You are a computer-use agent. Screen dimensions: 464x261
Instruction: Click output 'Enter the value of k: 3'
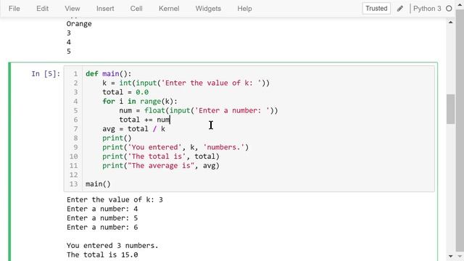pyautogui.click(x=115, y=200)
